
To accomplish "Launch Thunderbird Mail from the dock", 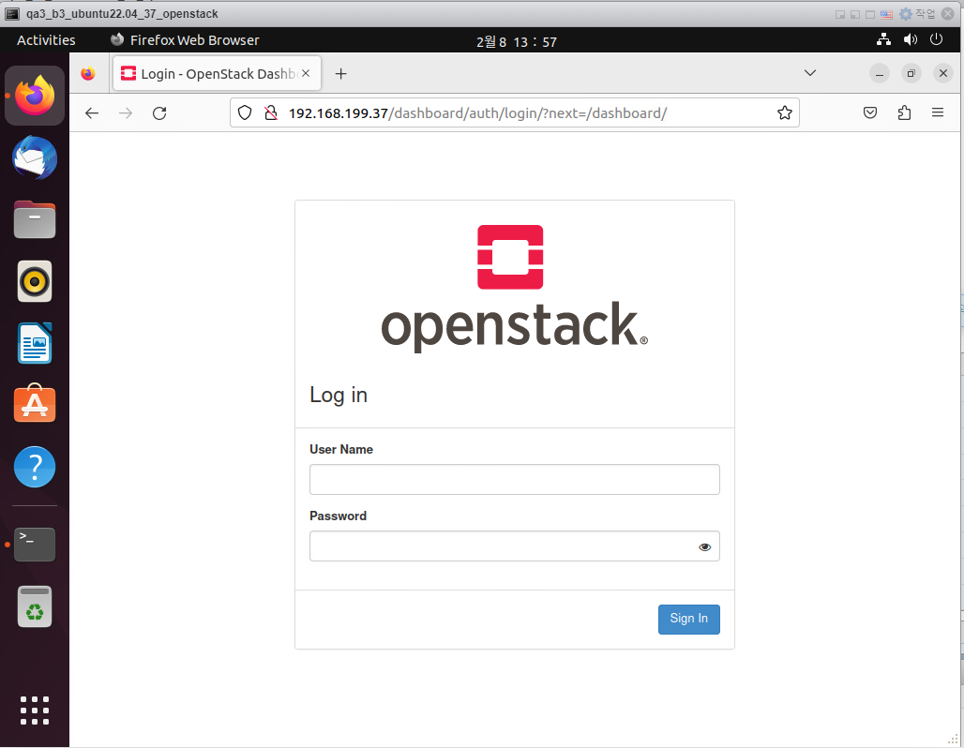I will click(35, 157).
